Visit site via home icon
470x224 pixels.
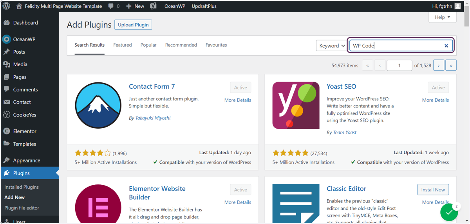pos(19,6)
